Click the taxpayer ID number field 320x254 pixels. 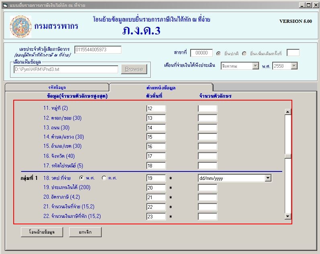click(98, 50)
